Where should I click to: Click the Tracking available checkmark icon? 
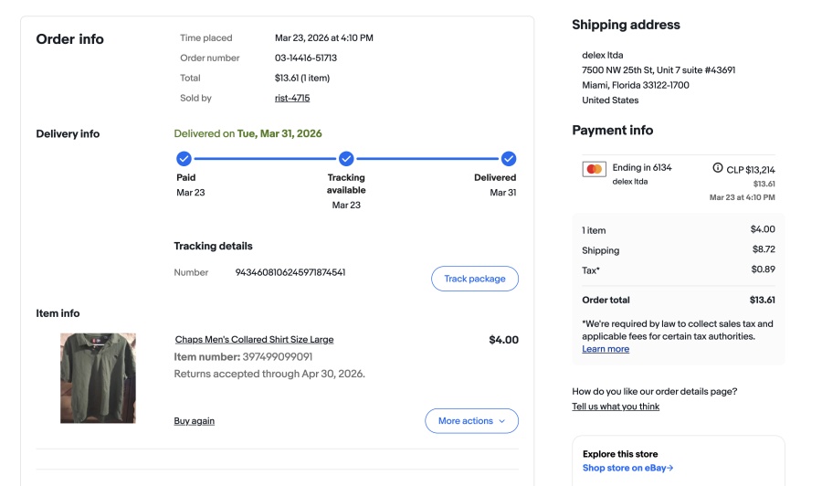click(346, 158)
